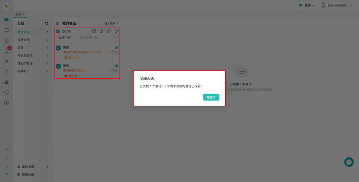
Task: Open the settings gear in left sidebar
Action: 6,103
